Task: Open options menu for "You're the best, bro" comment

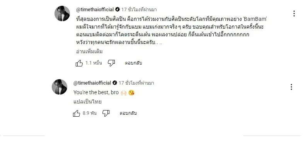Action: [291, 87]
